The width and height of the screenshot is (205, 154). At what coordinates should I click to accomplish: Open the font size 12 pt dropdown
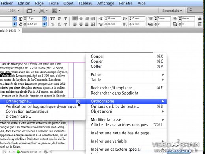coord(45,19)
